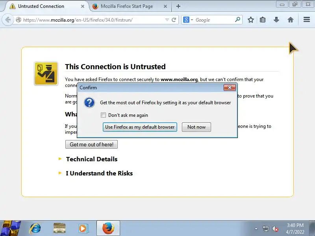Click the This Connection is Untrusted heading
The height and width of the screenshot is (236, 315).
tap(115, 66)
